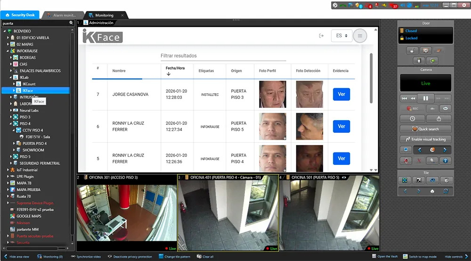The width and height of the screenshot is (471, 261).
Task: Deactivate privacy protection
Action: coord(132,257)
